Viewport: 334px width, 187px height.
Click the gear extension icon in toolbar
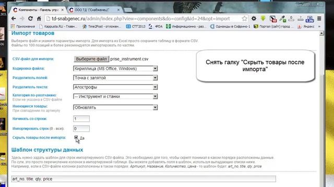point(254,19)
